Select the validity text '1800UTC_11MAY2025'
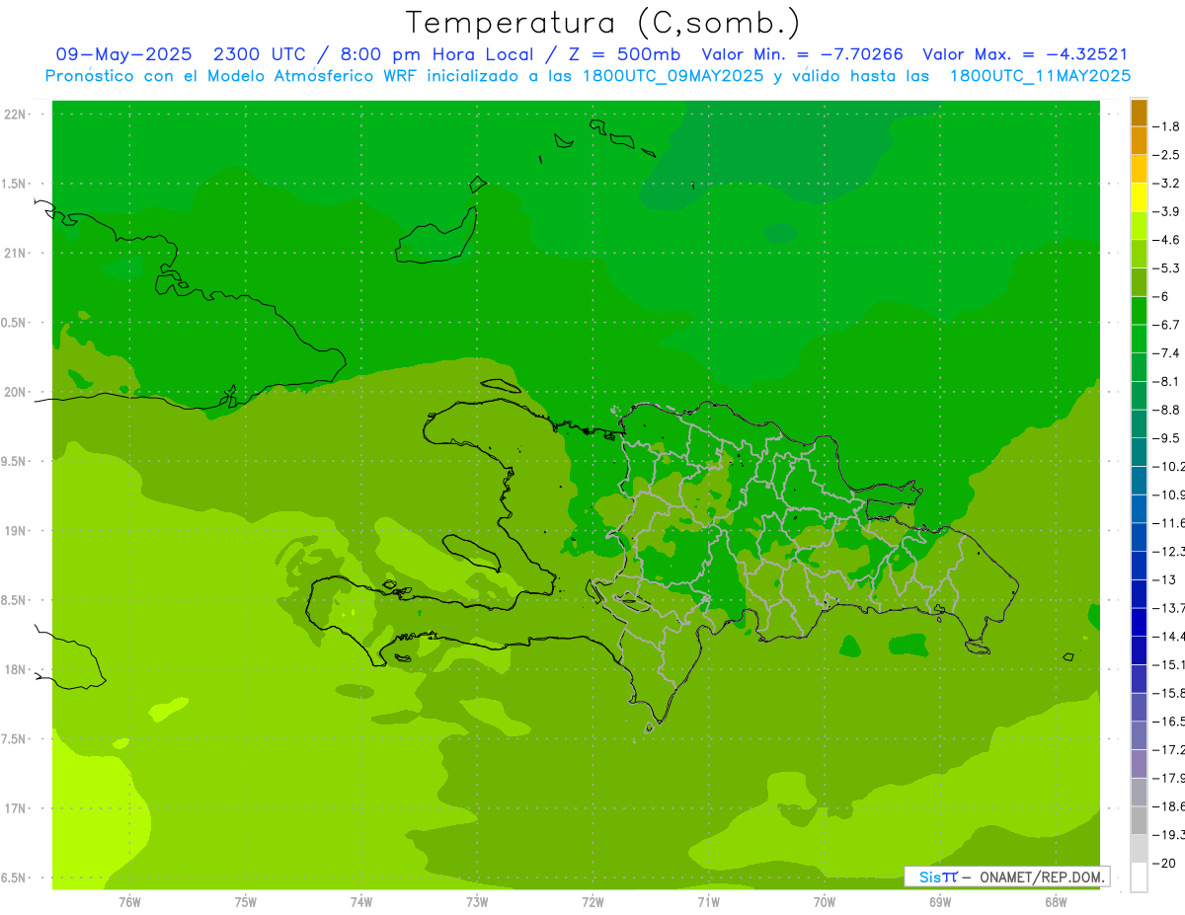The height and width of the screenshot is (915, 1185). point(1040,76)
